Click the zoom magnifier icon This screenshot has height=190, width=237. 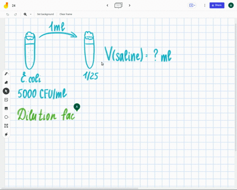(25, 14)
